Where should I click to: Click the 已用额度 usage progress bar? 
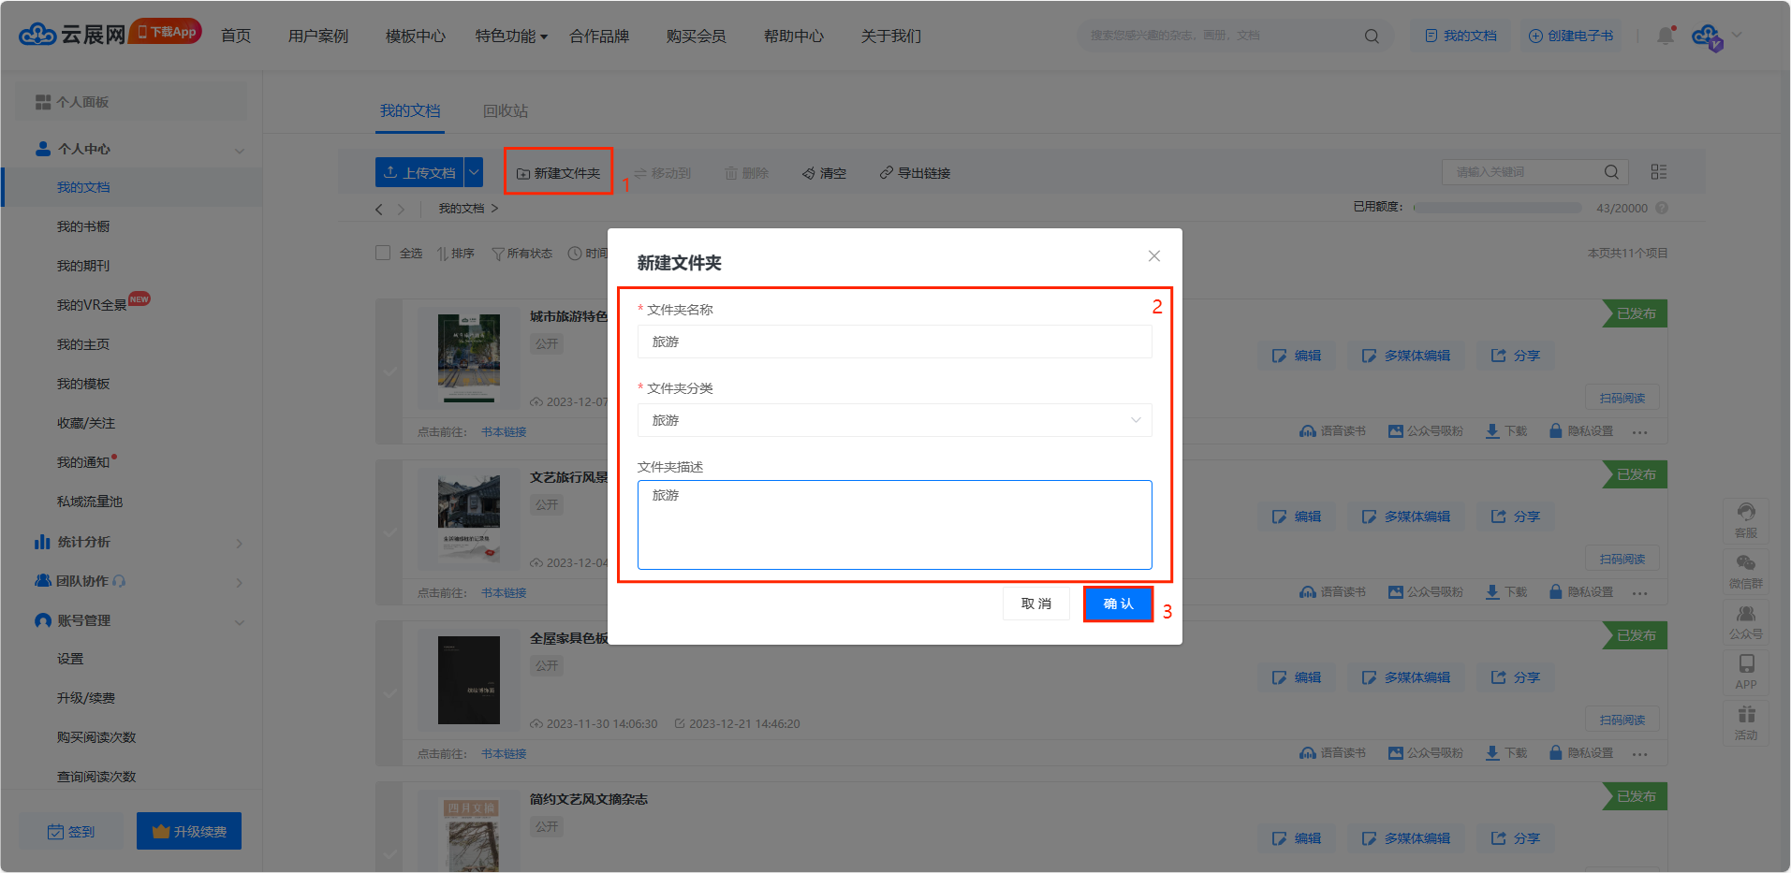(1496, 208)
